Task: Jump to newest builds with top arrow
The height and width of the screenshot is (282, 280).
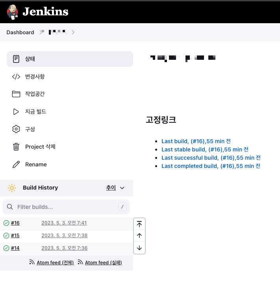Action: click(x=139, y=224)
